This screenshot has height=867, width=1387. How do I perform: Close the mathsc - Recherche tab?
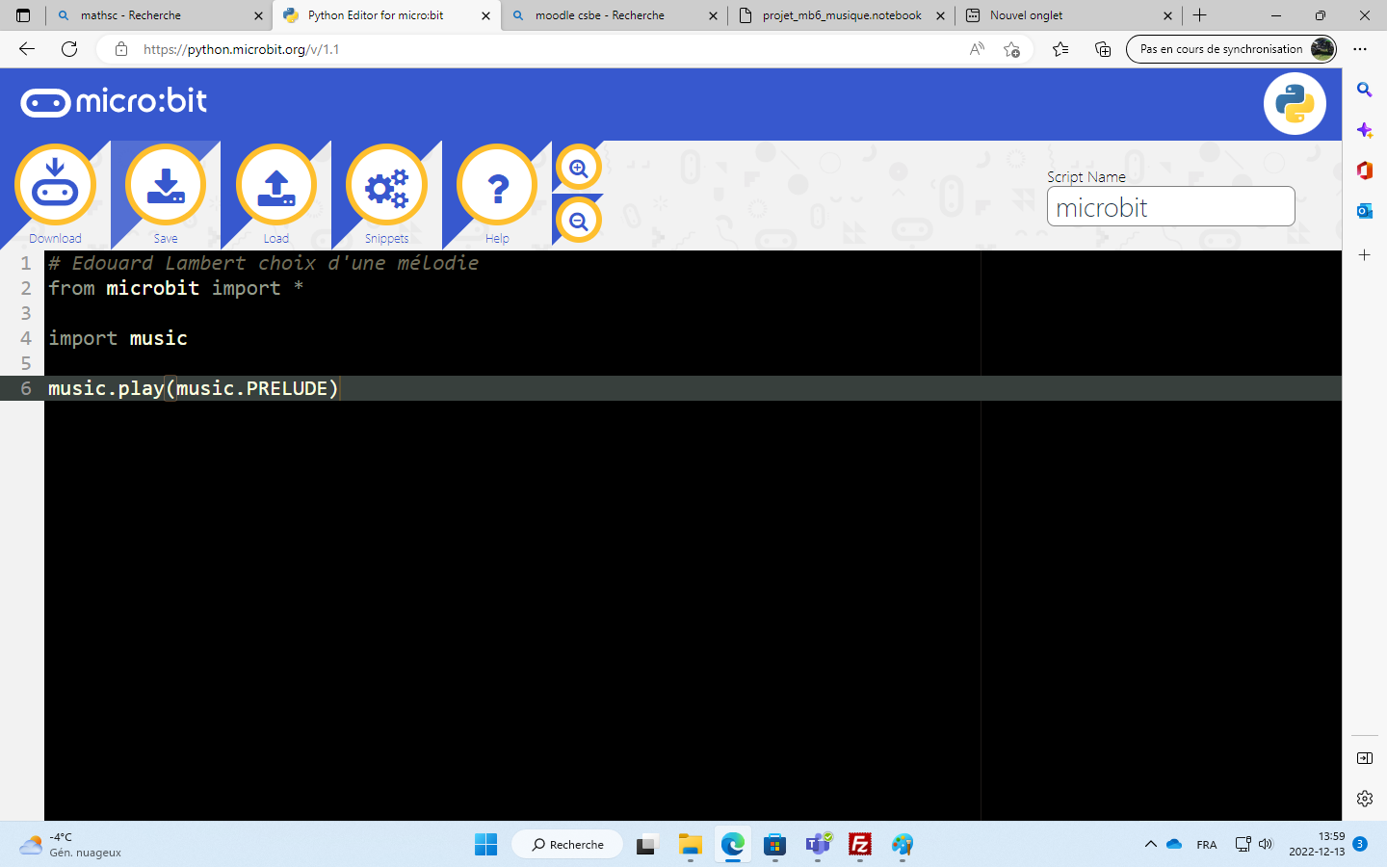click(x=258, y=15)
